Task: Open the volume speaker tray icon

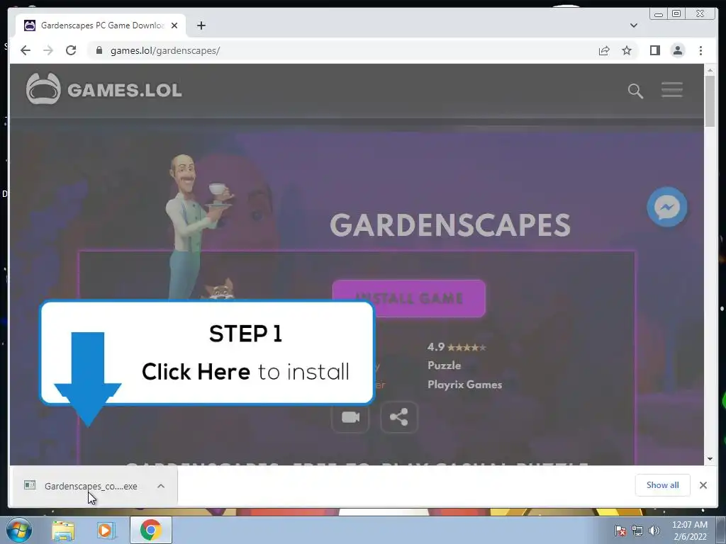Action: coord(654,531)
